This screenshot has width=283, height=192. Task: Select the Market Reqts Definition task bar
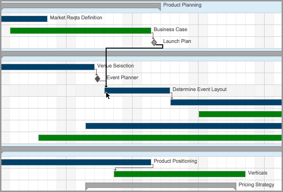pos(24,19)
